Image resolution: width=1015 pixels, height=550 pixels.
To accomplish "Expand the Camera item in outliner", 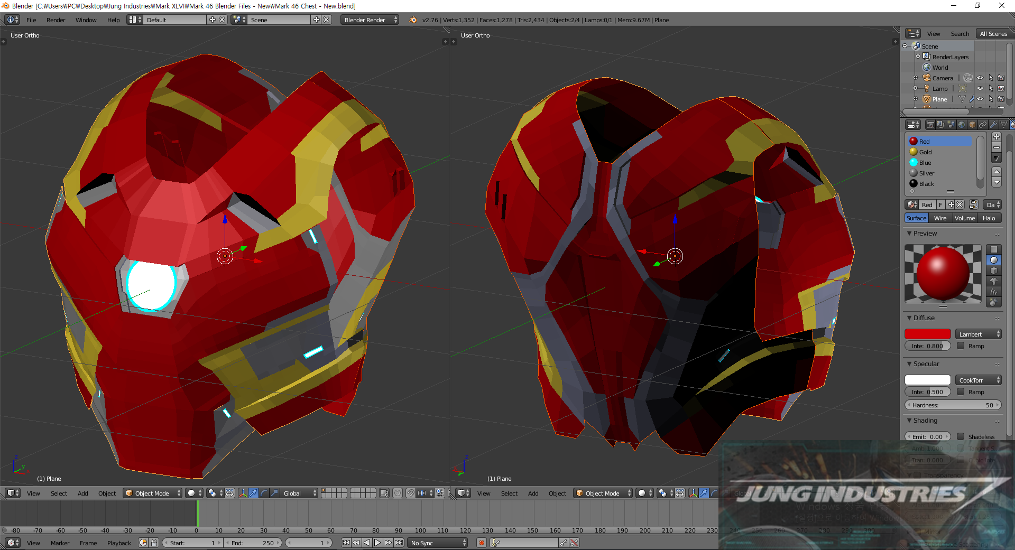I will [x=915, y=78].
